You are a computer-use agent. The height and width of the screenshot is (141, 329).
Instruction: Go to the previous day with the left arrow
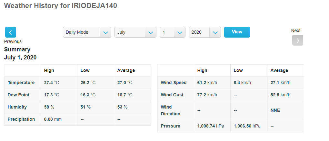click(x=11, y=32)
